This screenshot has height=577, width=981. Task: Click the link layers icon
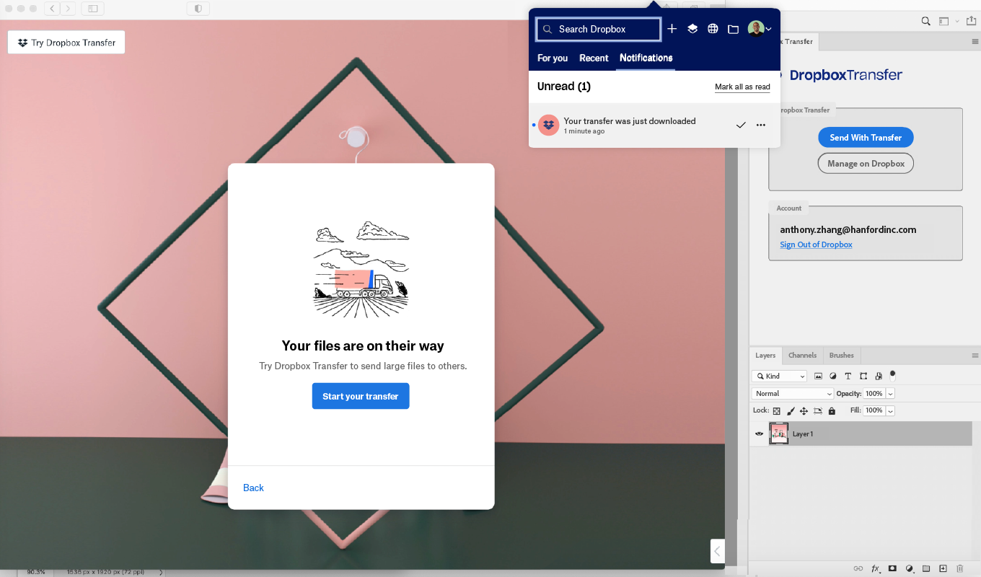858,568
